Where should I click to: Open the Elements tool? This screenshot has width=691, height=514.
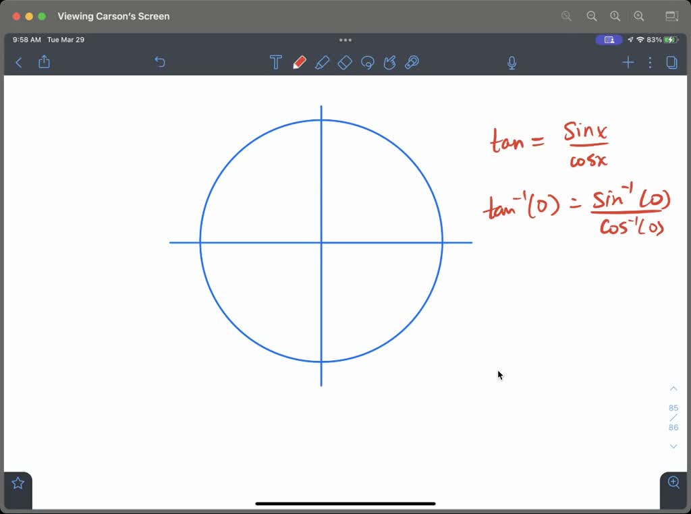[x=412, y=62]
